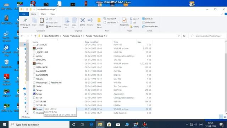This screenshot has height=128, width=227.
Task: Open Mail app from taskbar
Action: 118,124
